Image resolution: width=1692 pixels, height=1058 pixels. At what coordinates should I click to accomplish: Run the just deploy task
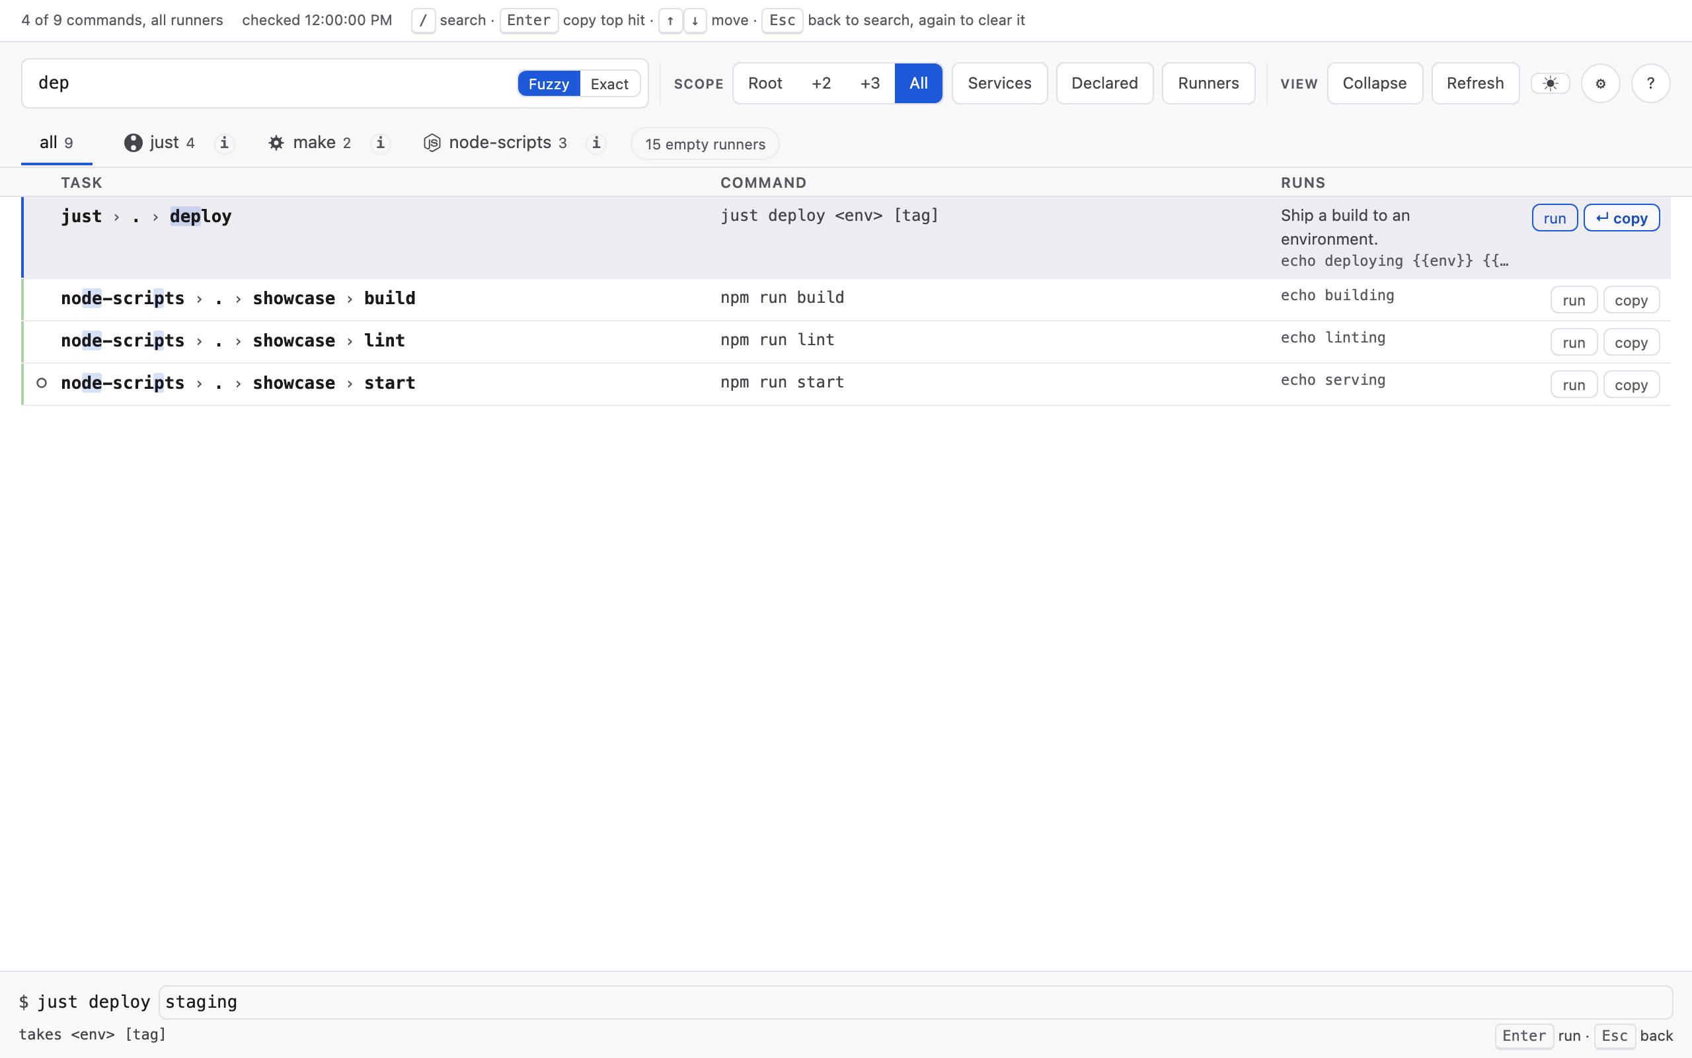(x=1555, y=218)
